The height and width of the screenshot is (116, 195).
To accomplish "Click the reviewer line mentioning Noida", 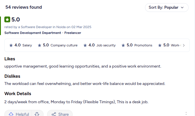I will (48, 27).
